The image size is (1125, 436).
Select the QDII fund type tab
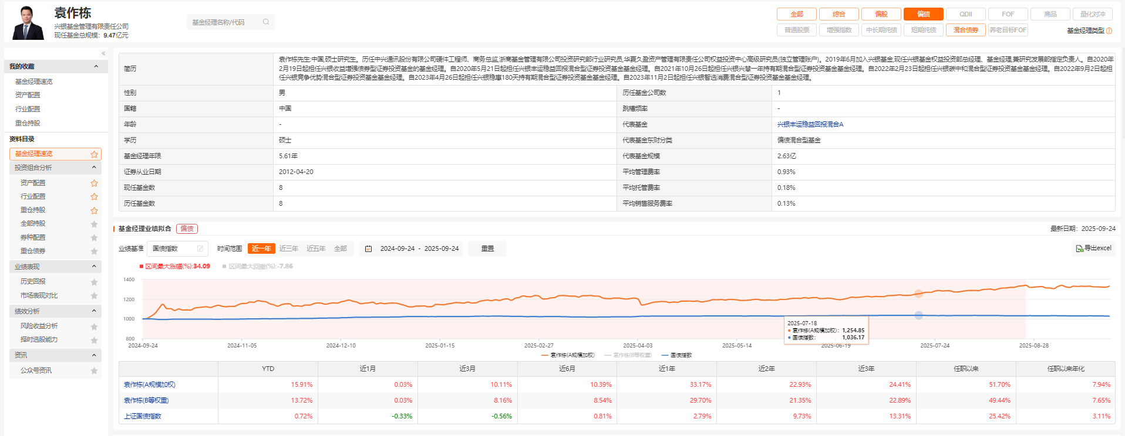(966, 14)
